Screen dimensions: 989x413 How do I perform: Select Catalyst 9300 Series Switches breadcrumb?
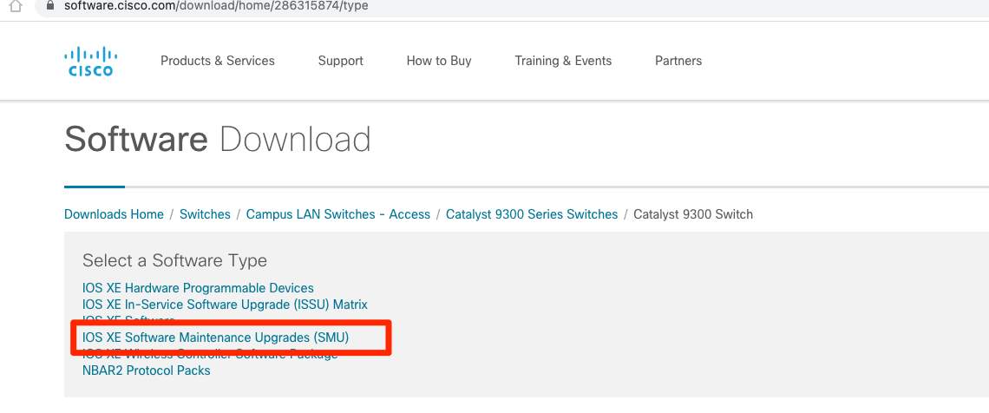pyautogui.click(x=531, y=214)
